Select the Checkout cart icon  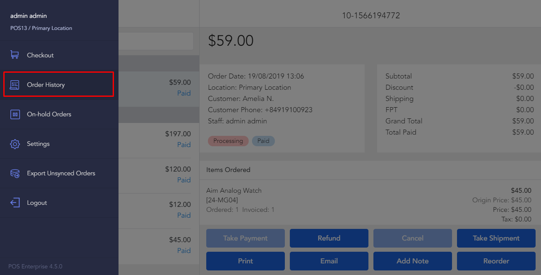[15, 54]
